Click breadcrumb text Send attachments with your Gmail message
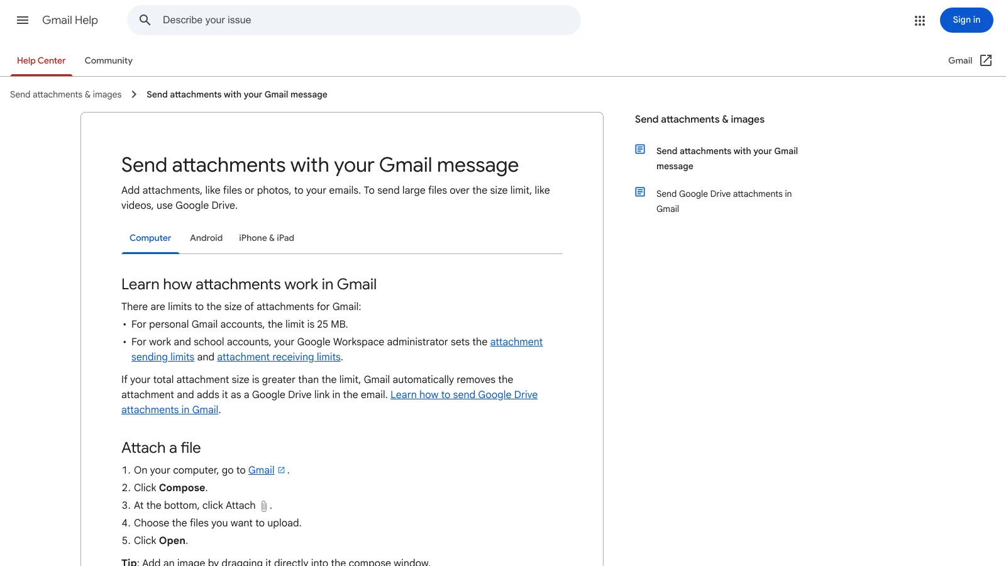 [237, 94]
